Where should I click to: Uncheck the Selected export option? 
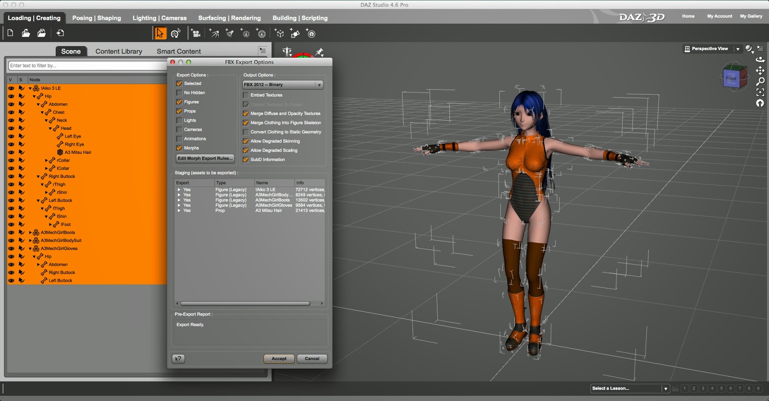(x=179, y=84)
